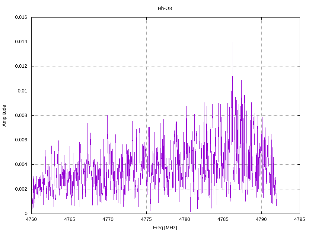The width and height of the screenshot is (309, 232).
Task: Click the plot title Hh-O8
Action: pos(165,8)
